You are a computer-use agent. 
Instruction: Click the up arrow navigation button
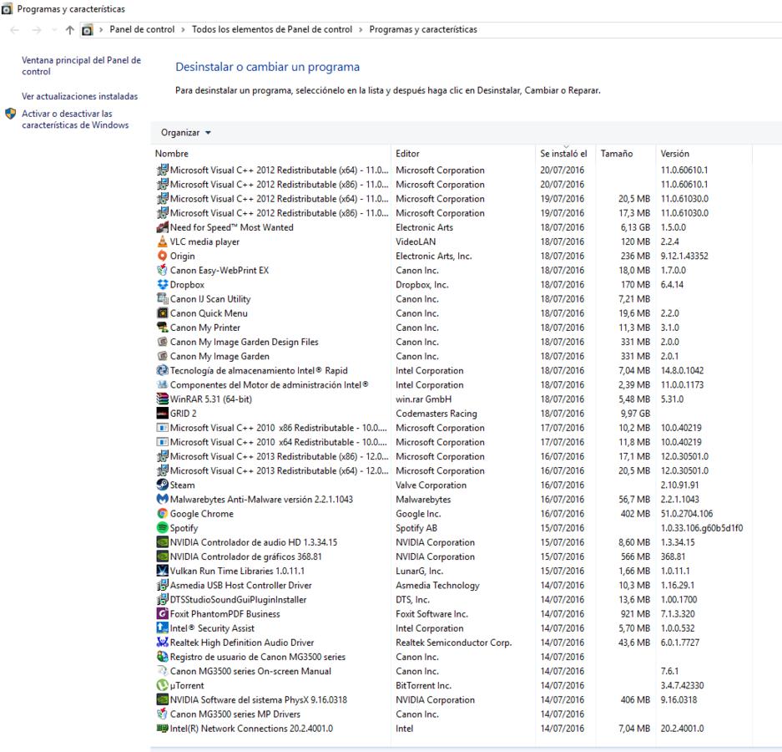[69, 30]
